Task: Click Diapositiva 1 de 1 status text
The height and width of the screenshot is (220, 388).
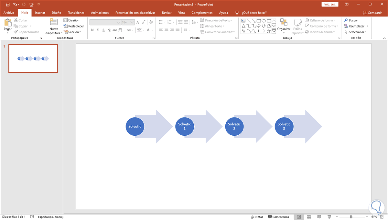Action: coord(14,217)
